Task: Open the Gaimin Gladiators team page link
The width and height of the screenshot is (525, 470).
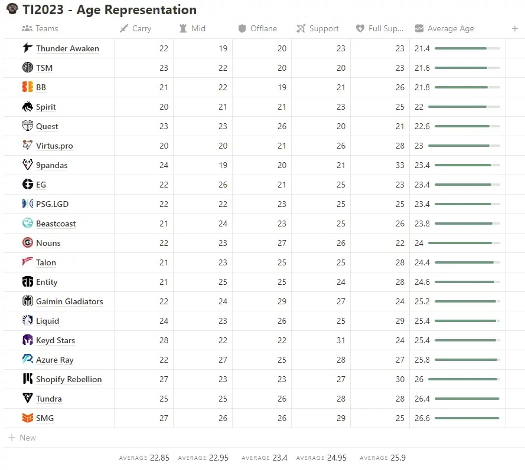Action: (69, 301)
